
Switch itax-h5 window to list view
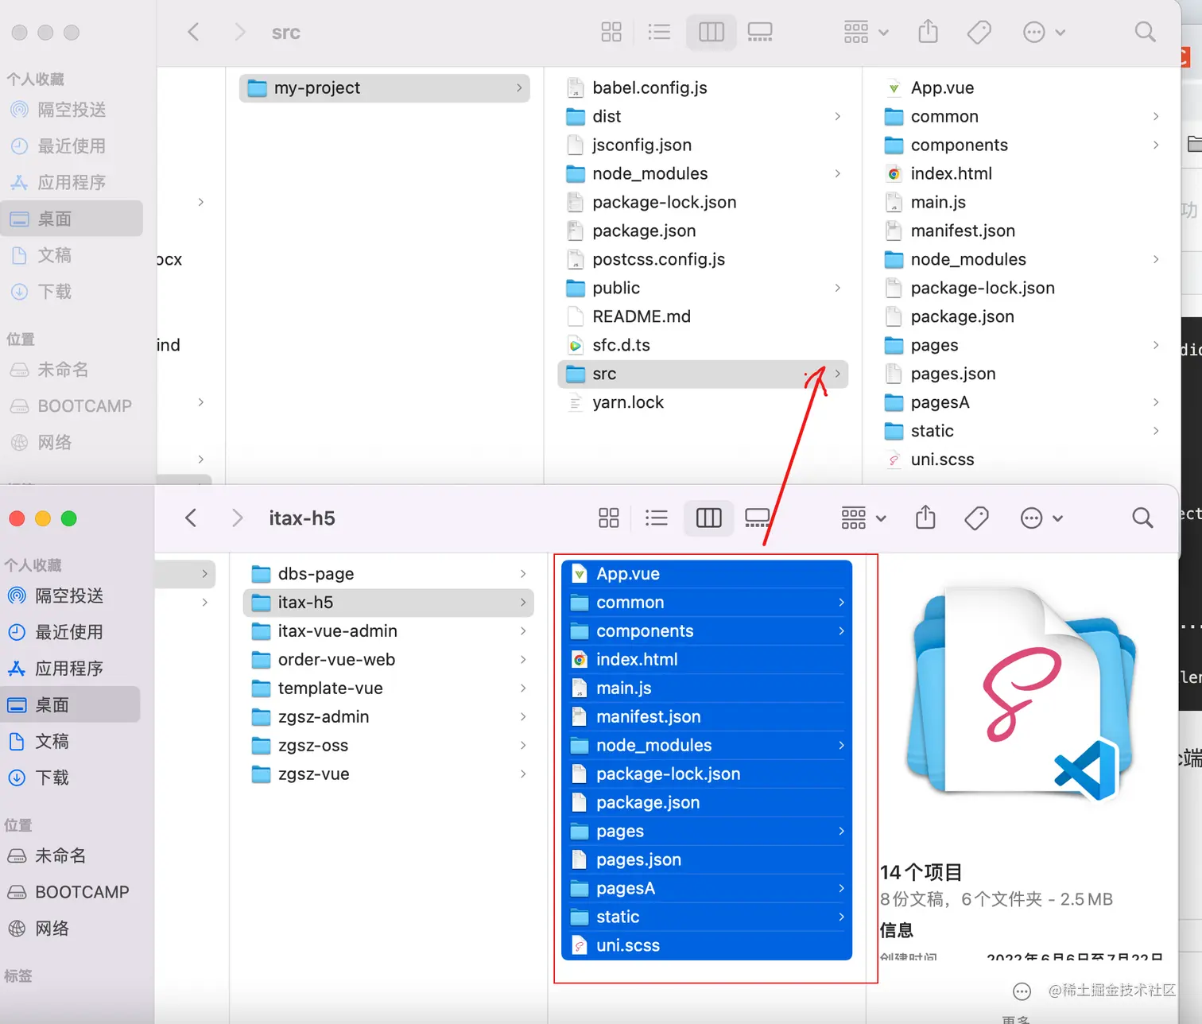tap(657, 518)
